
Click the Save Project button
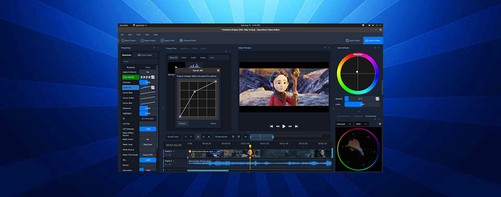click(x=353, y=41)
